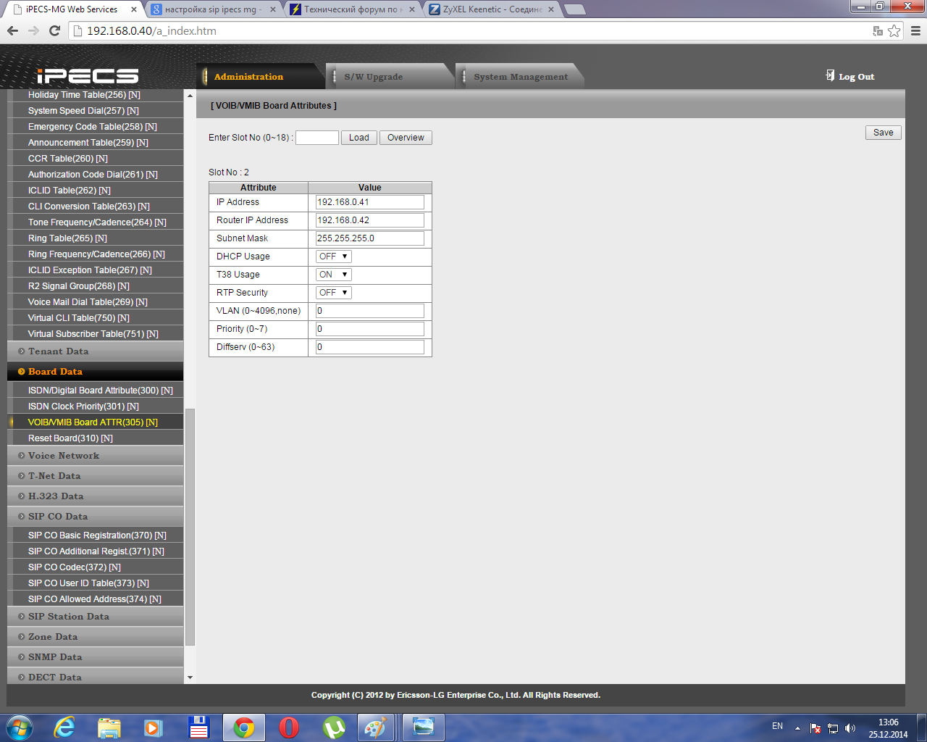Open Chrome menu hamburger icon
Screen dimensions: 927x742
[x=915, y=30]
